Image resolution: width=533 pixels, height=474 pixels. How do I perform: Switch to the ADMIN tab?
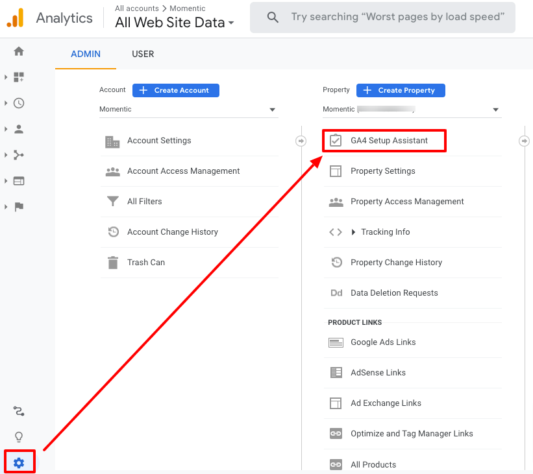[x=85, y=54]
